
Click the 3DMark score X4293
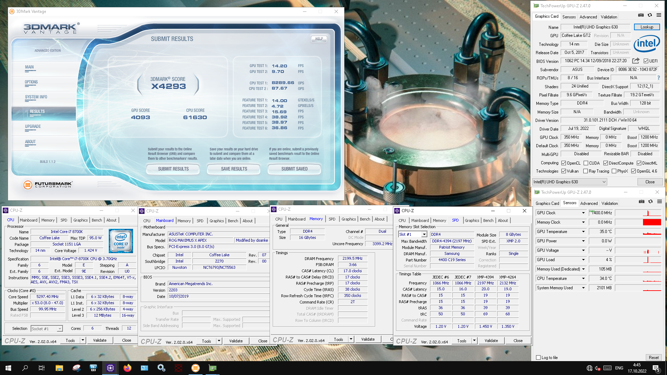168,86
